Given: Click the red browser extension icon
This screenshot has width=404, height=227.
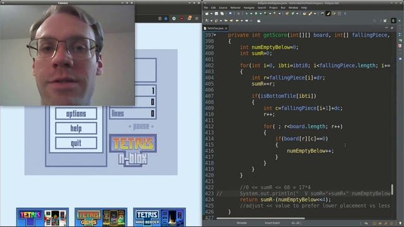Looking at the screenshot, I should click(182, 18).
